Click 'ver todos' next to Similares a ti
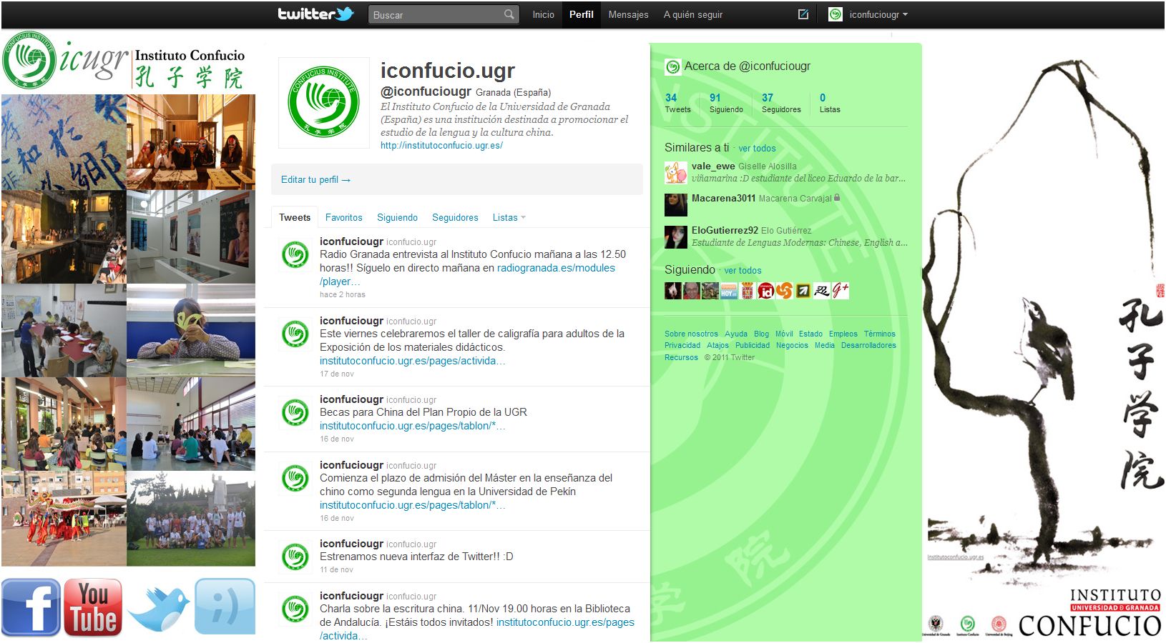 click(757, 149)
